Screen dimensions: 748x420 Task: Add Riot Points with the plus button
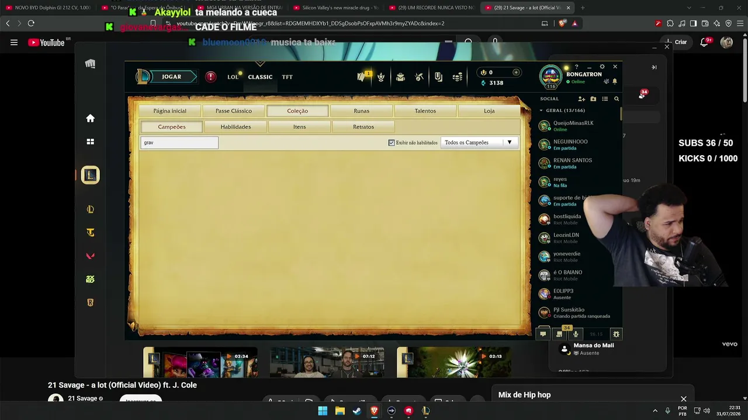coord(516,72)
